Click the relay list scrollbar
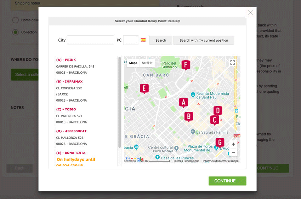Screen dimensions: 301x199 (x=119, y=102)
